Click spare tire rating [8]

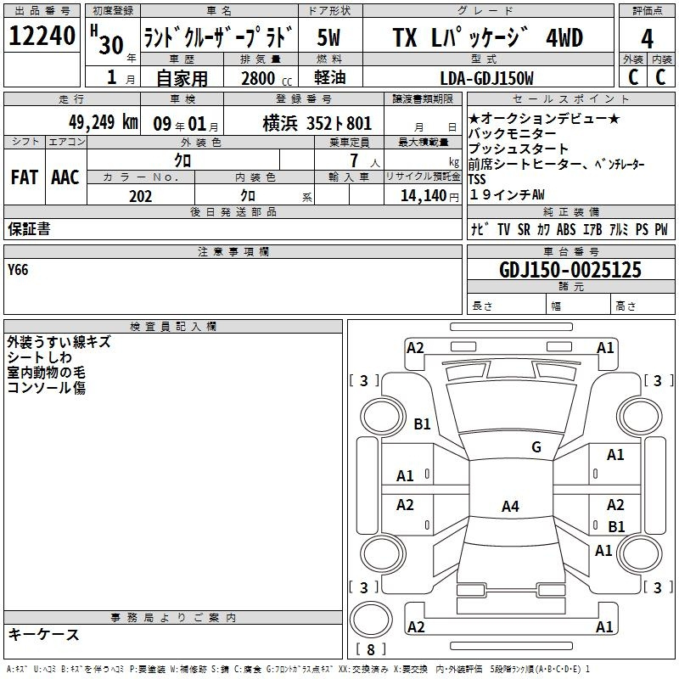pos(371,649)
